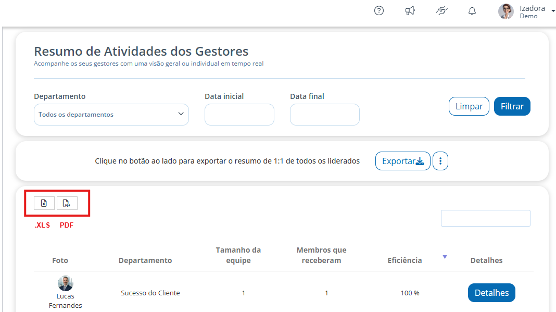Image resolution: width=556 pixels, height=312 pixels.
Task: Sort by the Foto column header
Action: tap(60, 260)
